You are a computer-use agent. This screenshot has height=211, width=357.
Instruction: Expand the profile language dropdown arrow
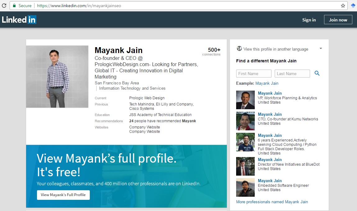[x=321, y=49]
